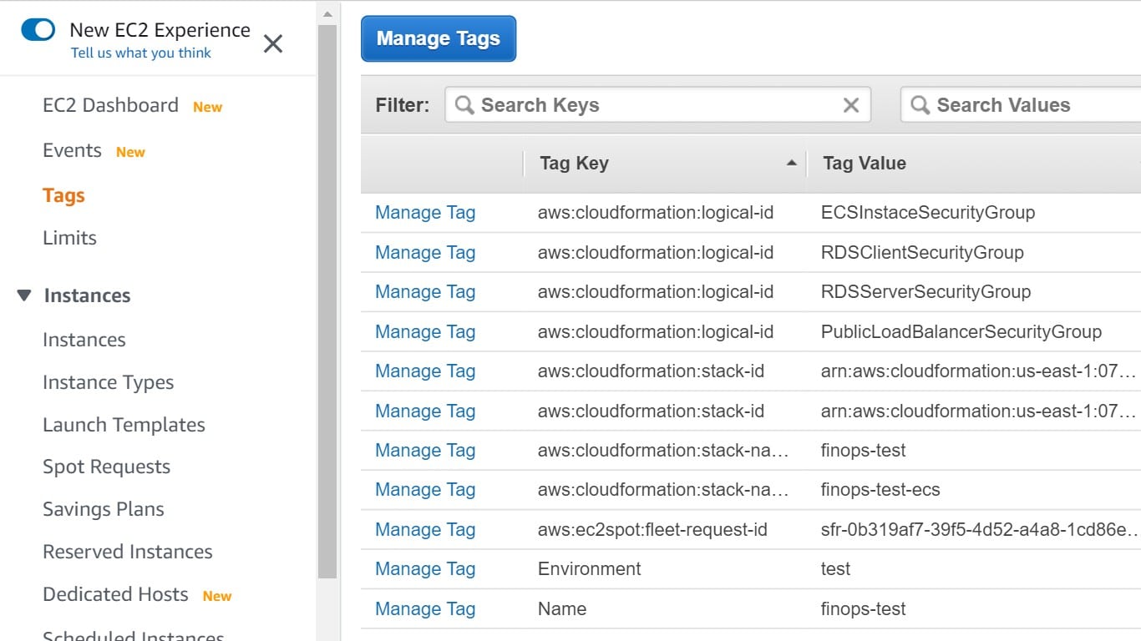Navigate to Instance Types
1141x641 pixels.
(108, 382)
